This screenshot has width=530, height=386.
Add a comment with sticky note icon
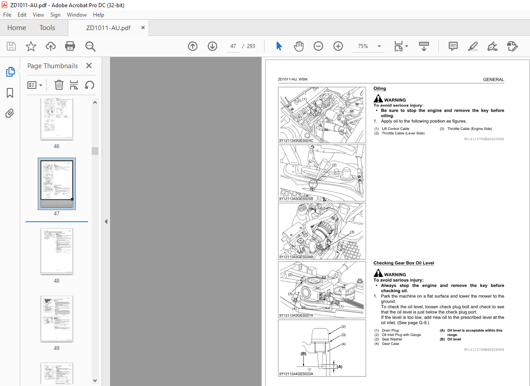coord(453,46)
